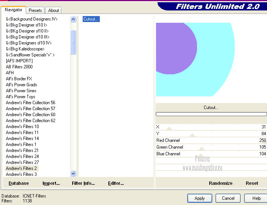
Task: Randomize the filter parameters
Action: click(x=221, y=183)
